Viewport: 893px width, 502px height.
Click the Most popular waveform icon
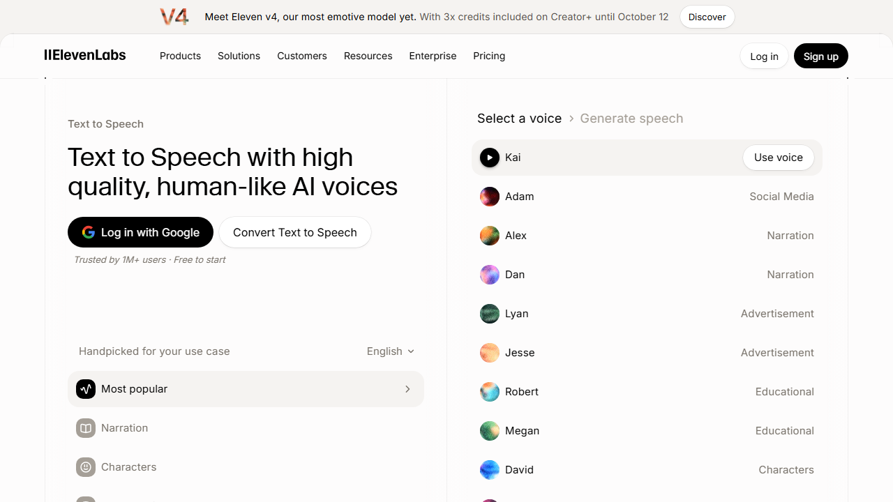point(86,389)
